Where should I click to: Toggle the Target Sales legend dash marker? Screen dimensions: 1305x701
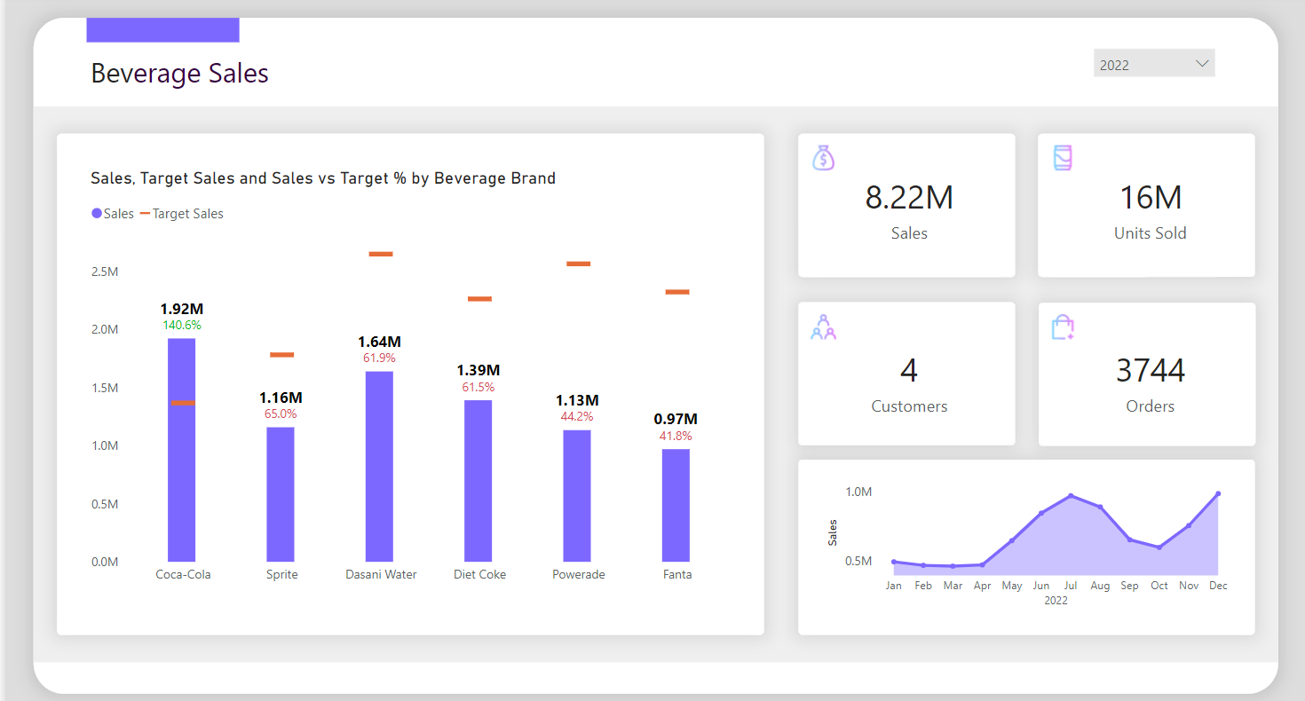[x=145, y=214]
